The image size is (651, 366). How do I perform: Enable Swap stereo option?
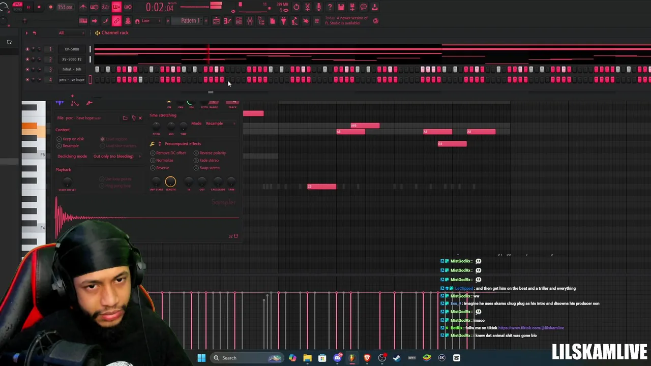[206, 168]
